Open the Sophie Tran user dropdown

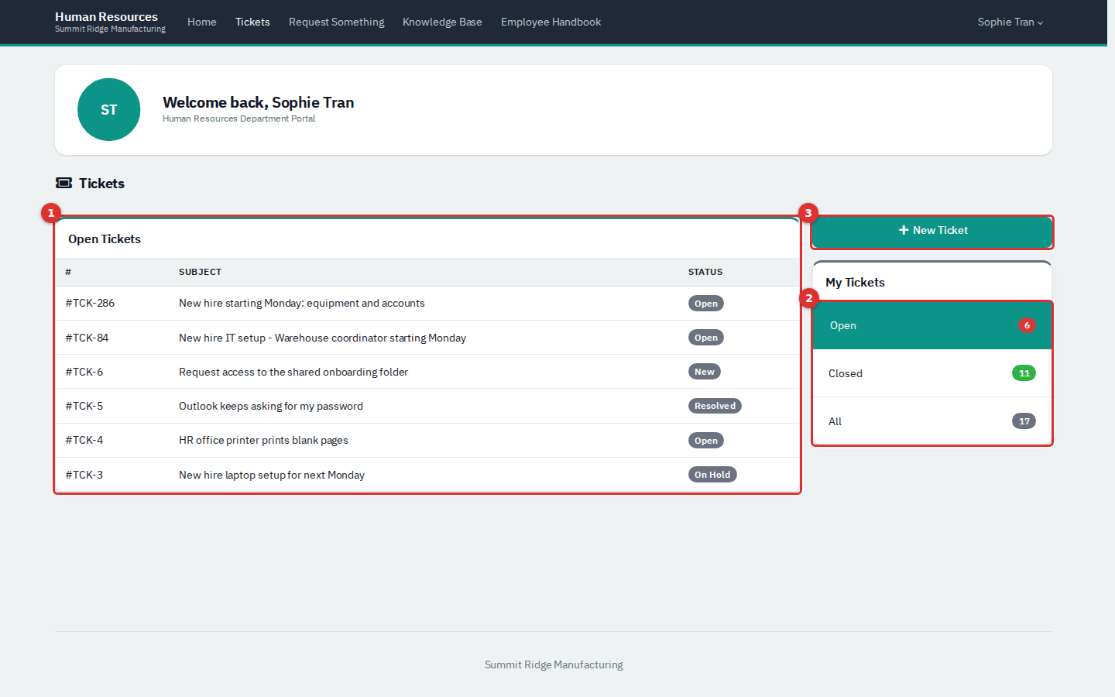pos(1010,22)
